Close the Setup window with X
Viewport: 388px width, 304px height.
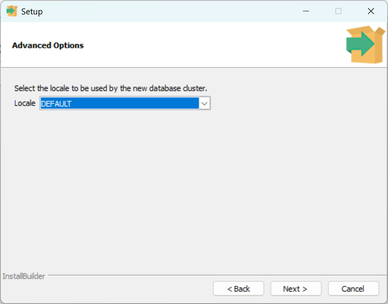371,11
